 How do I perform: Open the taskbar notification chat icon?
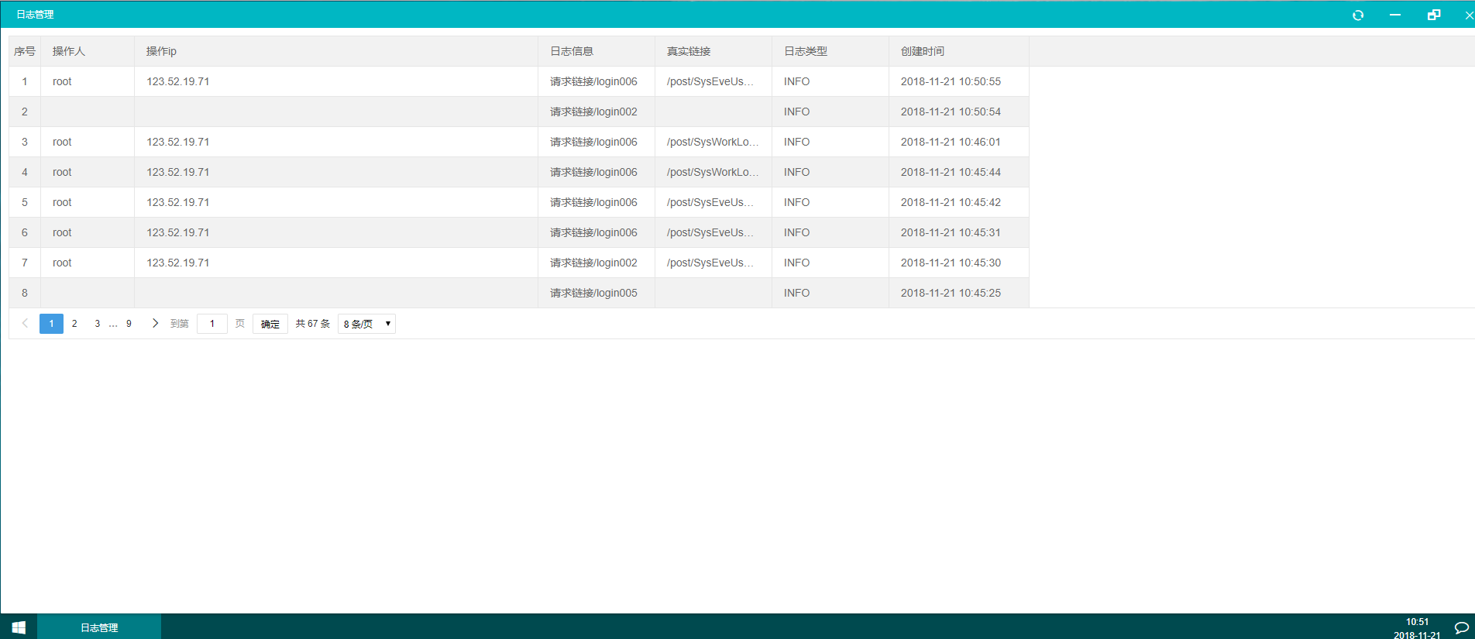coord(1461,628)
